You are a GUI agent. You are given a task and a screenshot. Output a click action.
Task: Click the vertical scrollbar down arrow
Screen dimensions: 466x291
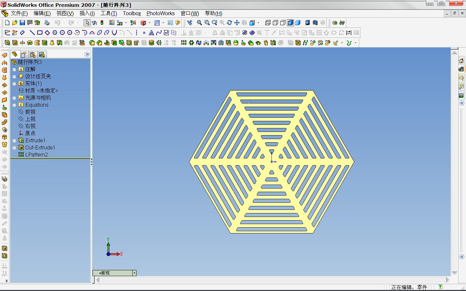pos(454,273)
